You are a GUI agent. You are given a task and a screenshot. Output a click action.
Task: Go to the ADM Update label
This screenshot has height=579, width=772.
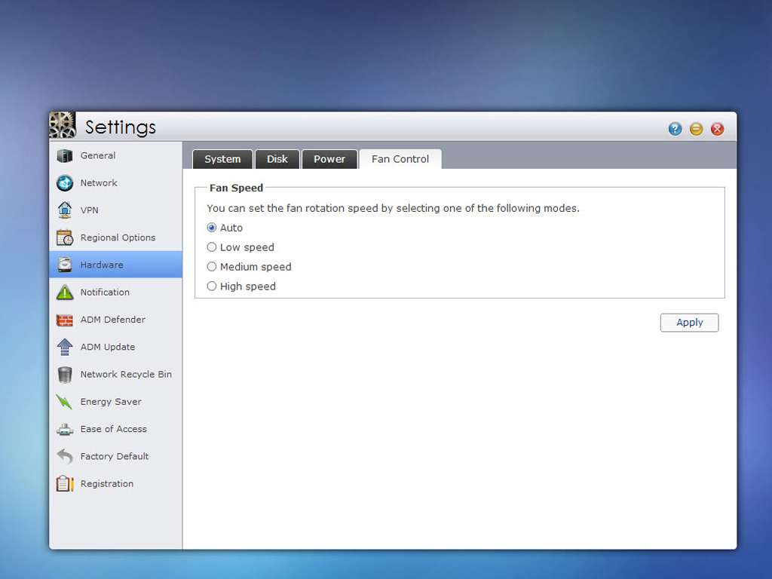point(108,347)
